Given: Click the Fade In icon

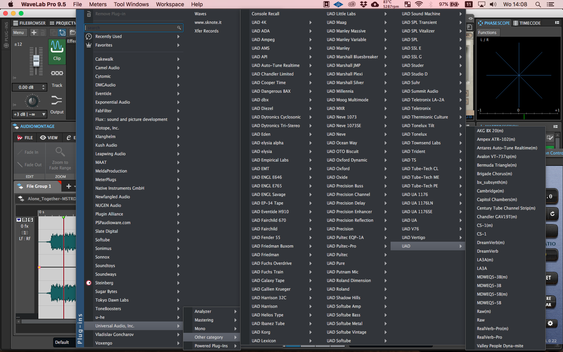Looking at the screenshot, I should 19,152.
